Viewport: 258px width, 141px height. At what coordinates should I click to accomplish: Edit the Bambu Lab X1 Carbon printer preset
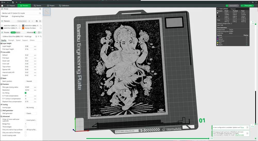pyautogui.click(x=40, y=13)
